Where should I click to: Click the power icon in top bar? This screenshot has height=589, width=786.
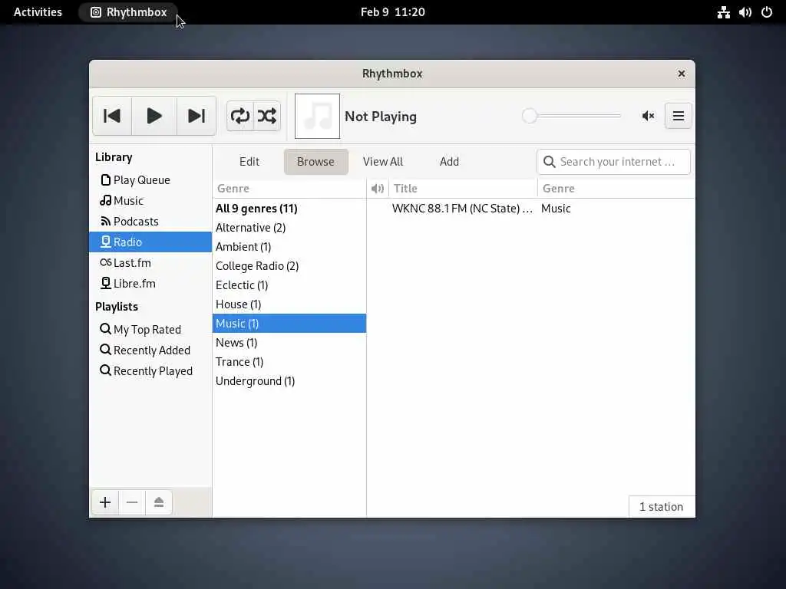tap(767, 12)
